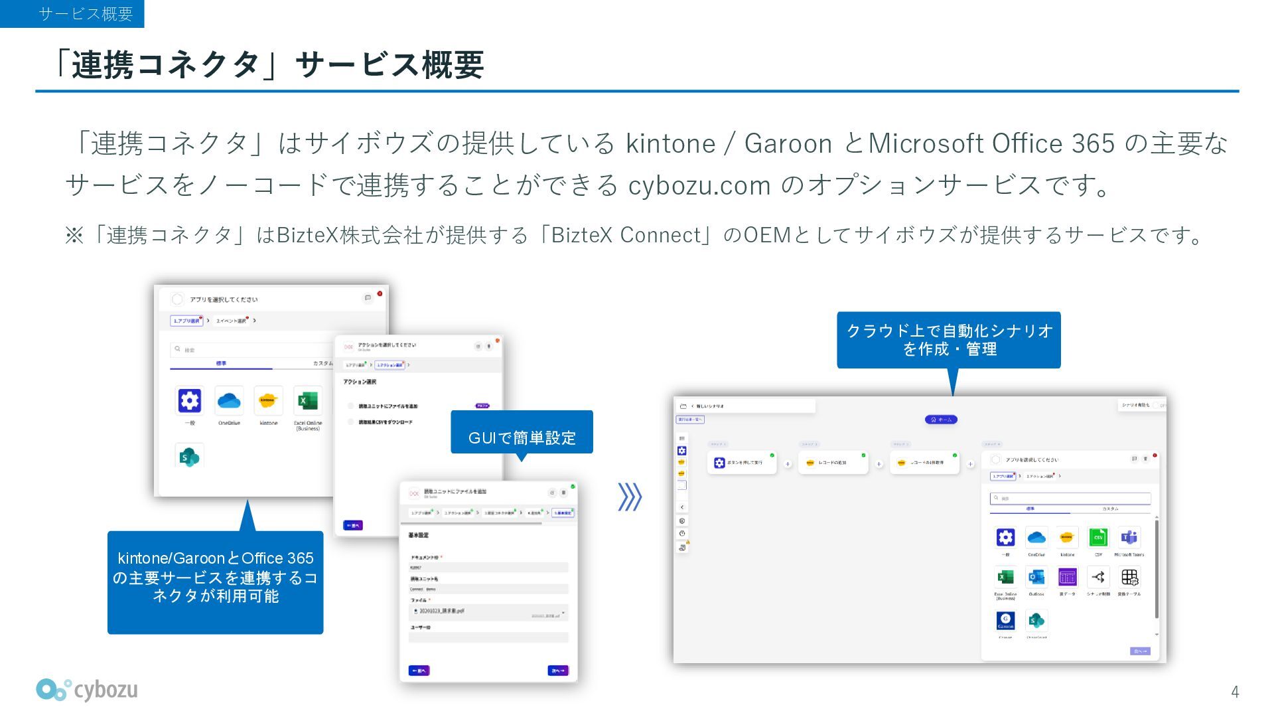Collapse scenario sidebar with left chevron

pyautogui.click(x=682, y=507)
